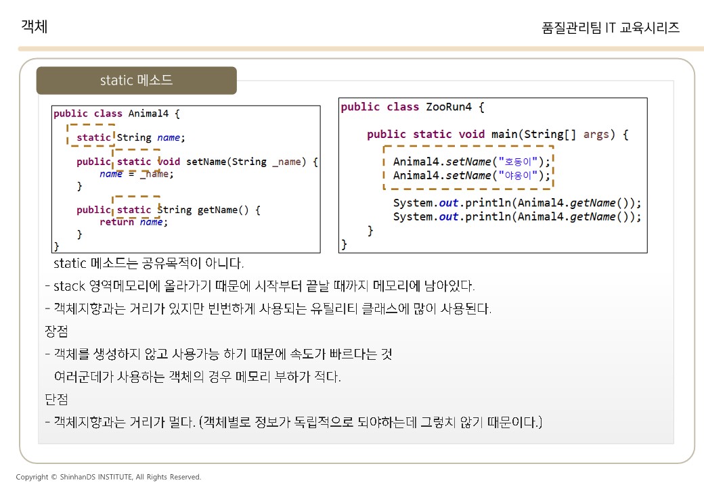Click the 'public class Animal4 {' line
This screenshot has width=704, height=487.
[116, 114]
